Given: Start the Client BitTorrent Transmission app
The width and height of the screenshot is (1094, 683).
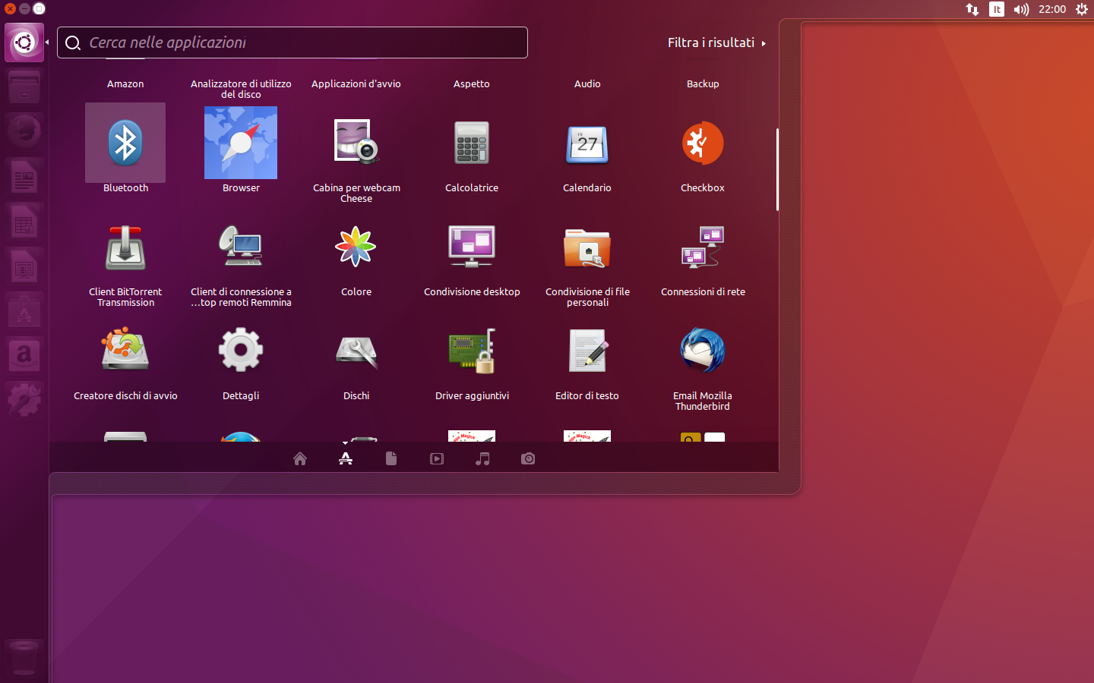Looking at the screenshot, I should tap(125, 247).
